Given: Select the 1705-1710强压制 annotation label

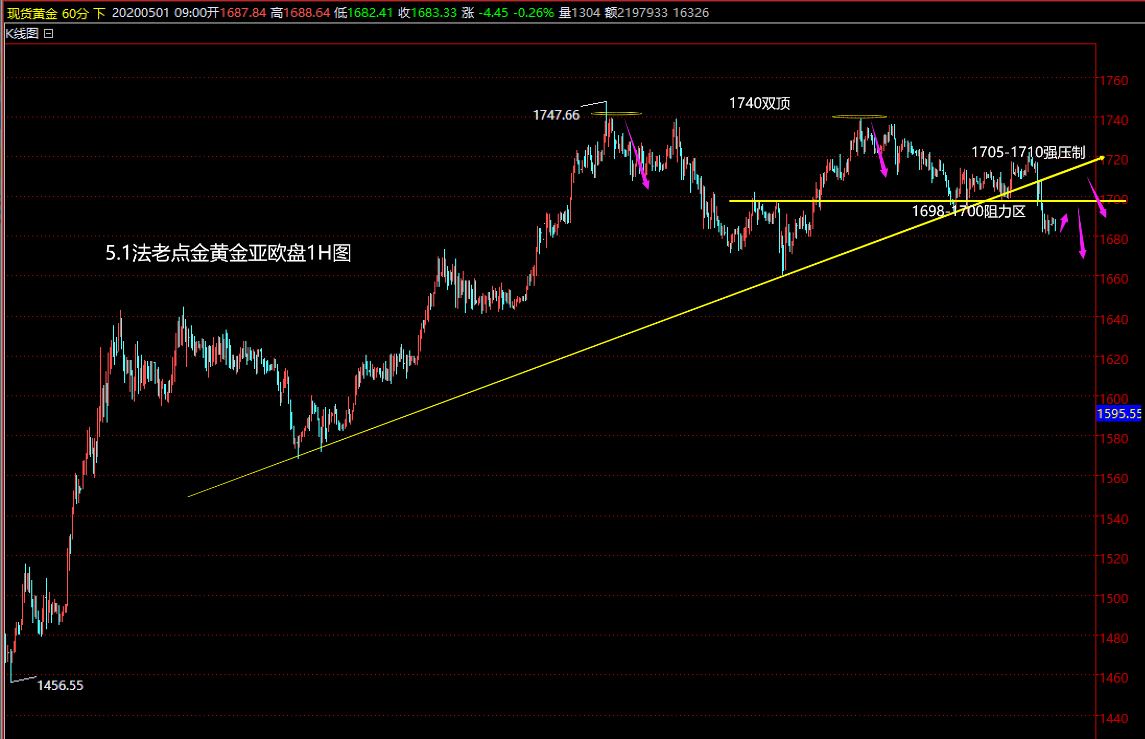Looking at the screenshot, I should [x=1028, y=153].
